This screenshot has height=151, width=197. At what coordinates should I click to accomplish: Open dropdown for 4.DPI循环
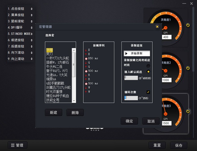click(32, 27)
